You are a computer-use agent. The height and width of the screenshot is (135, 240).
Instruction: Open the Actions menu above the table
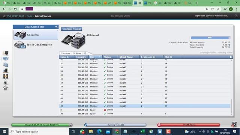coord(66,53)
